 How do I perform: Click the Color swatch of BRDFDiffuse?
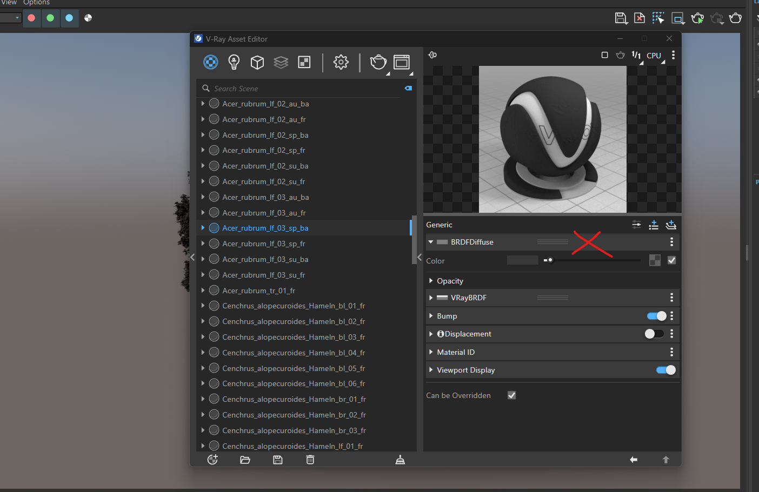523,260
